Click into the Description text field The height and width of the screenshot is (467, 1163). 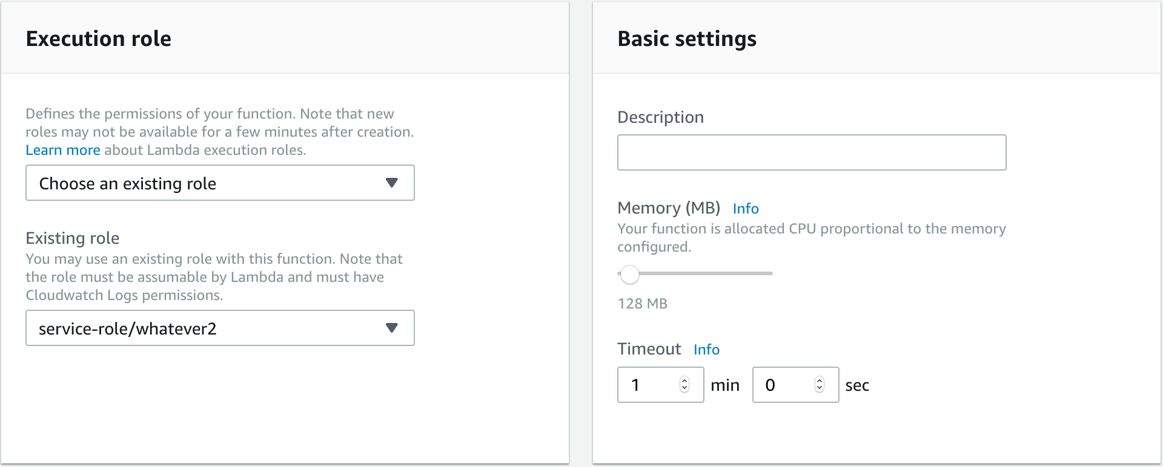click(812, 152)
